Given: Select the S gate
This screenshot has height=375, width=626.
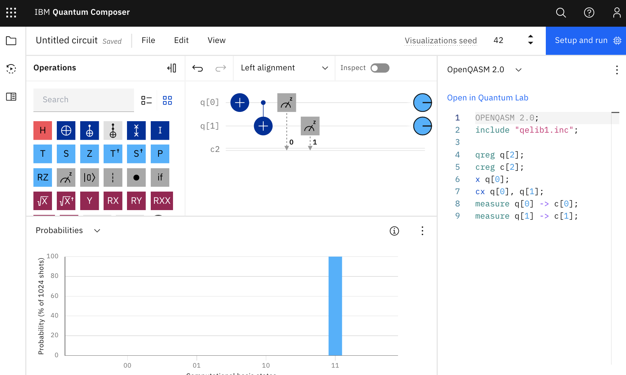Looking at the screenshot, I should tap(66, 154).
